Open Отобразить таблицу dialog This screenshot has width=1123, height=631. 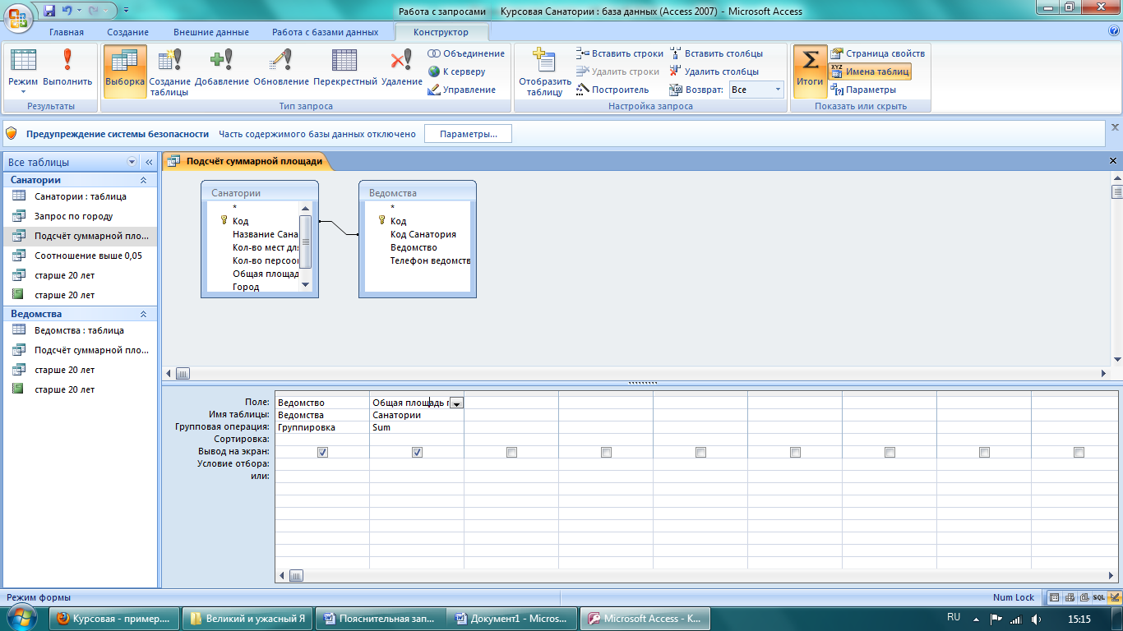point(544,71)
